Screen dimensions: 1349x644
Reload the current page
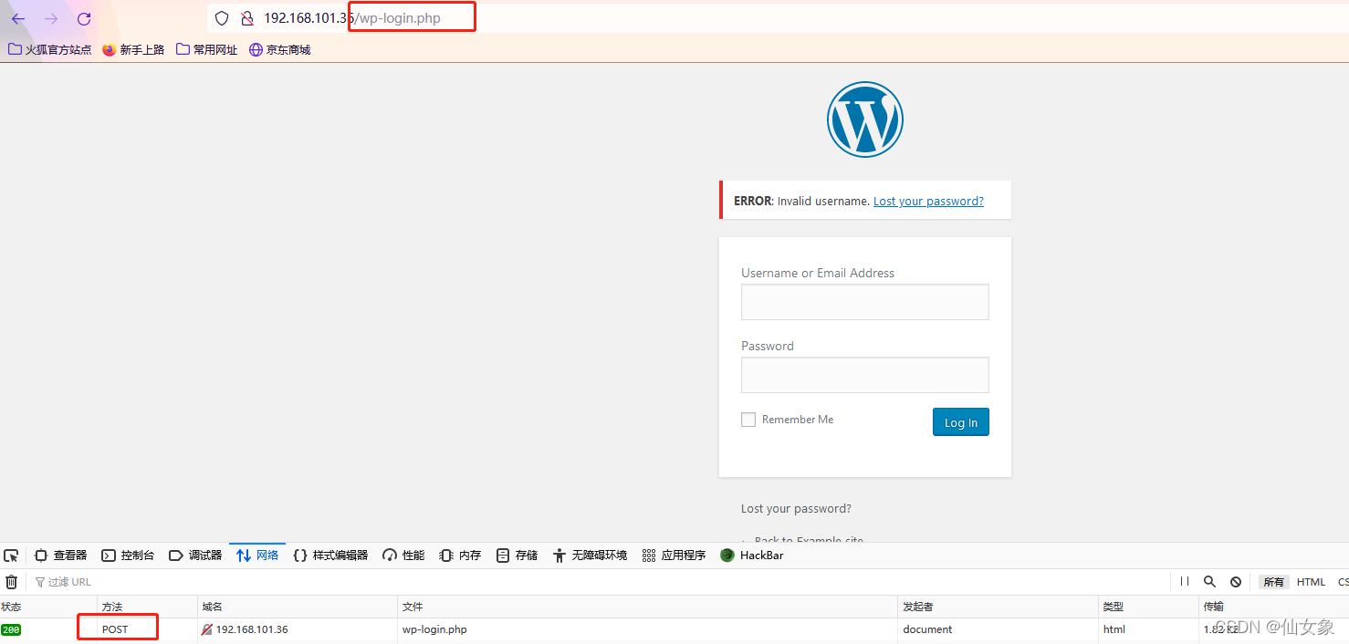[x=84, y=18]
